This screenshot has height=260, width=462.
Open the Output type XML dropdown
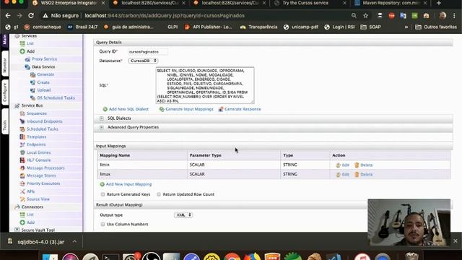(183, 215)
